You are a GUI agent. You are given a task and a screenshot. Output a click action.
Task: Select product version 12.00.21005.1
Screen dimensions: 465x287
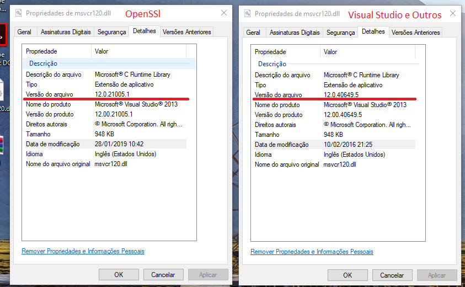pyautogui.click(x=114, y=114)
